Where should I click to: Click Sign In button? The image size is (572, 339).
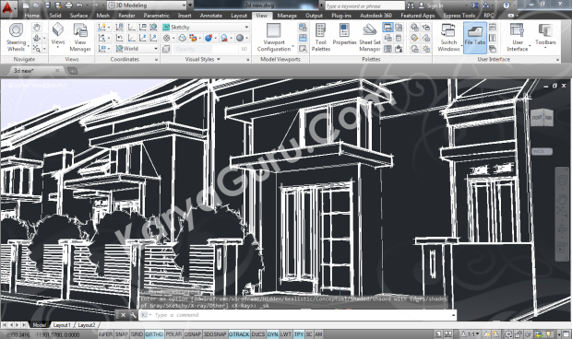pos(431,6)
